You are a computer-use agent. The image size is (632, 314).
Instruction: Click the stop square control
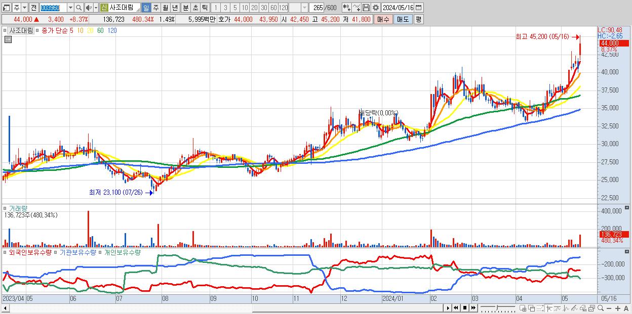click(x=464, y=308)
